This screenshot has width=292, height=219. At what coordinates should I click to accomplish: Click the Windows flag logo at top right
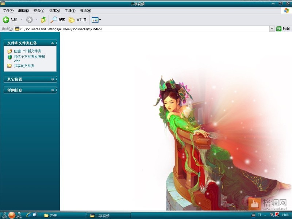point(287,11)
